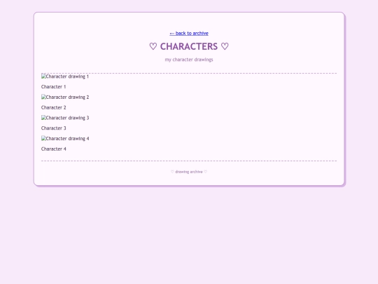Click the broken image 'Character drawing 4'
Viewport: 378px width, 284px height.
click(65, 139)
